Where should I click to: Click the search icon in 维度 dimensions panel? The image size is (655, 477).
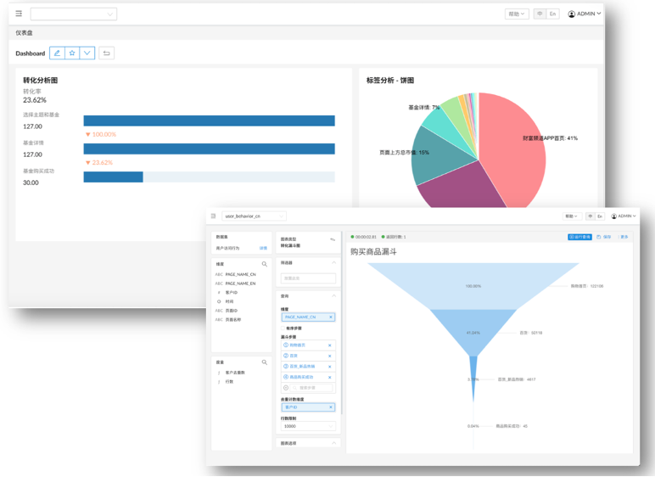pyautogui.click(x=265, y=264)
